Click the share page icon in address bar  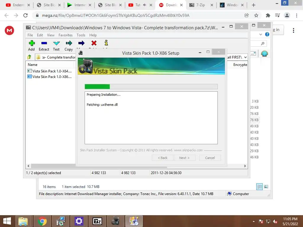(x=246, y=15)
